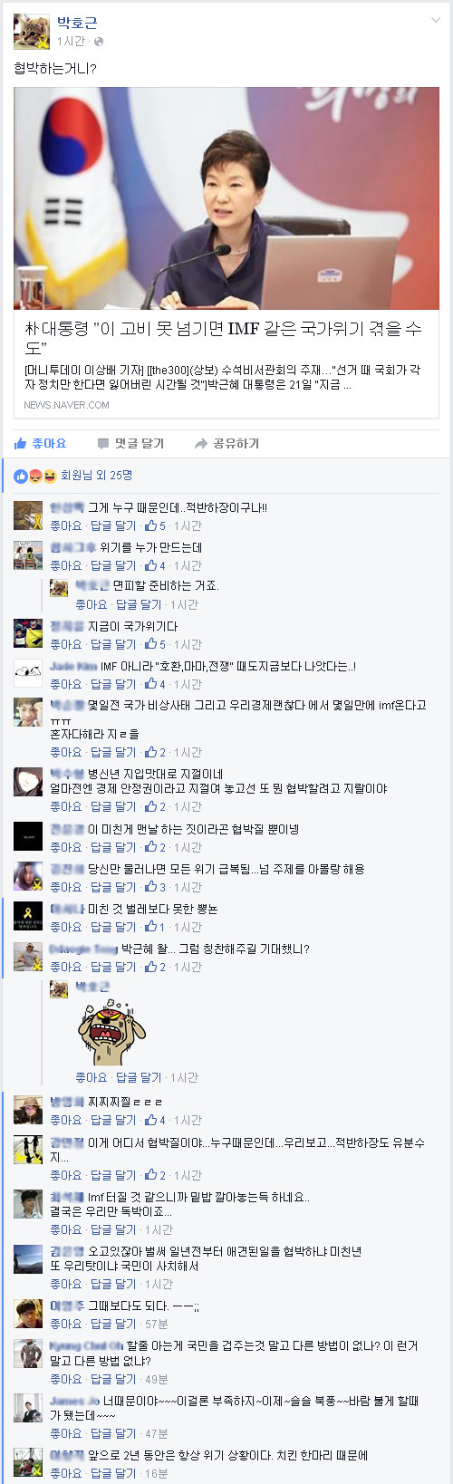Reply to the 면피할 준비하는 거죠 comment
Image resolution: width=453 pixels, height=1484 pixels.
(x=139, y=604)
